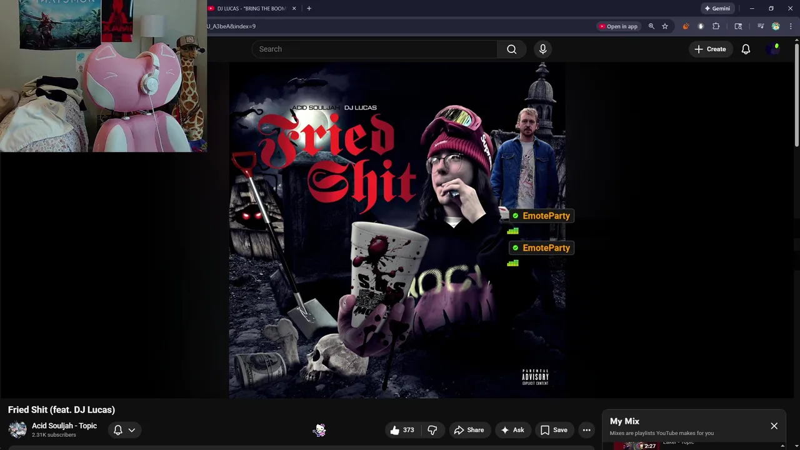800x450 pixels.
Task: Focus the YouTube search field
Action: click(x=375, y=49)
